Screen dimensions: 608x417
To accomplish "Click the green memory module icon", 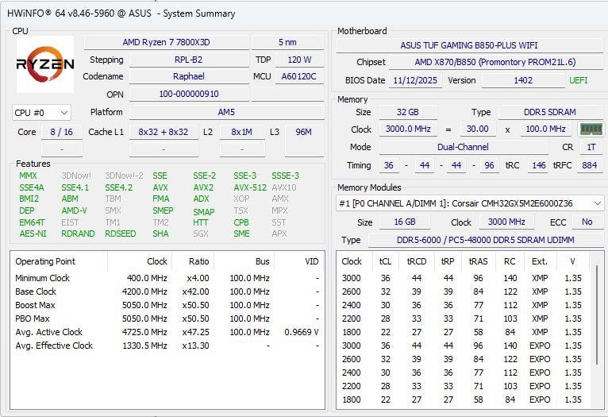I will [x=591, y=129].
